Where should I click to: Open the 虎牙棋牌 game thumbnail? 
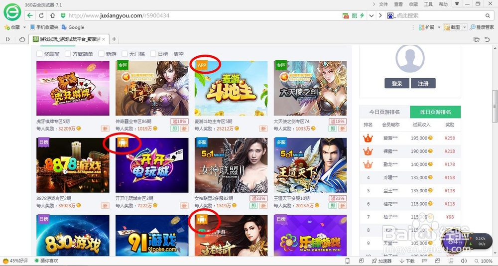73,88
